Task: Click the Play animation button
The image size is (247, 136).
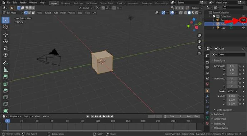Action: click(104, 116)
